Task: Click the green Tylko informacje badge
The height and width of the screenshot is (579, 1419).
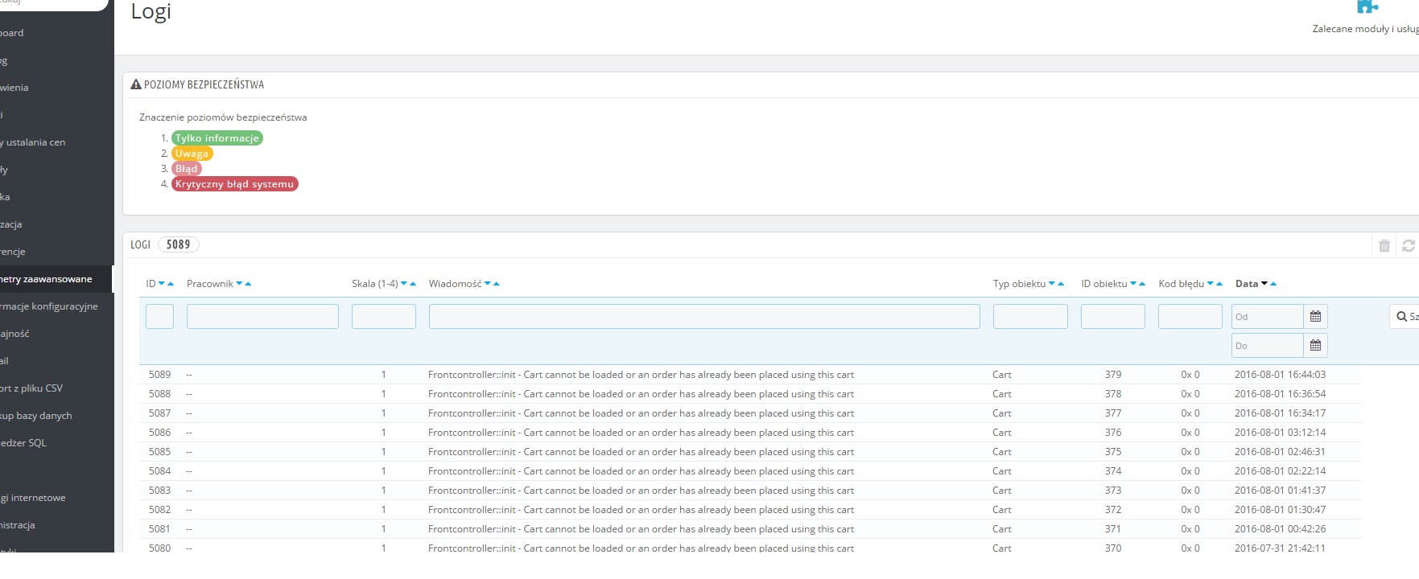Action: (x=217, y=138)
